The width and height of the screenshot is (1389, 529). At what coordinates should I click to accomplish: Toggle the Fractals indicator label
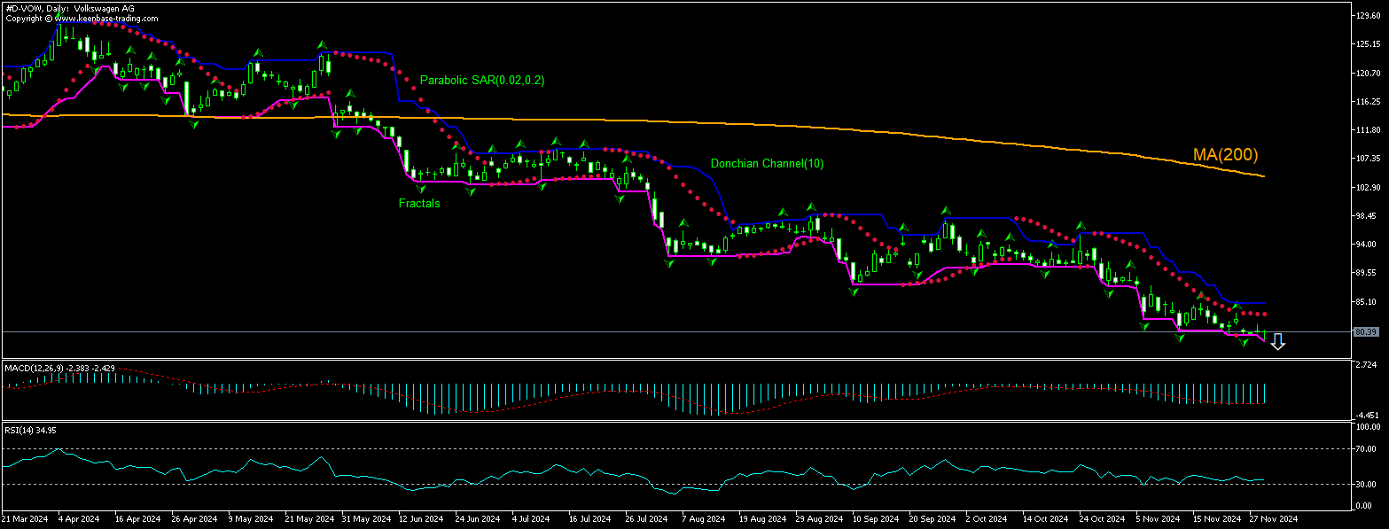coord(417,204)
